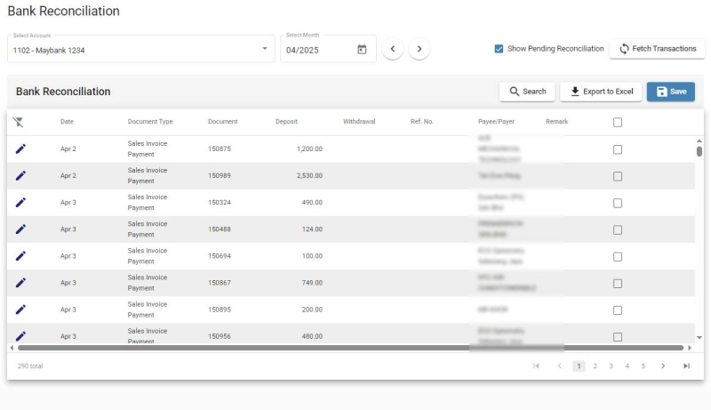Jump to the last page
This screenshot has width=711, height=410.
[x=686, y=366]
